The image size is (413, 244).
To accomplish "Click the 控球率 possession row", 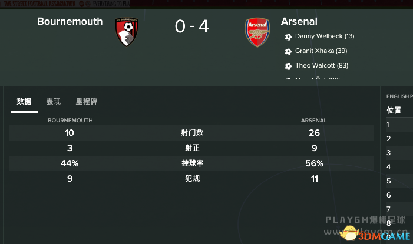I will 192,163.
